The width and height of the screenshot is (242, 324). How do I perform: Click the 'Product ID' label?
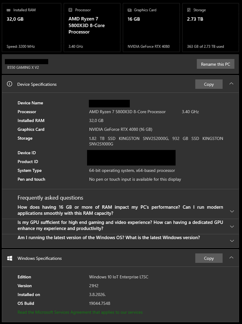pos(28,162)
